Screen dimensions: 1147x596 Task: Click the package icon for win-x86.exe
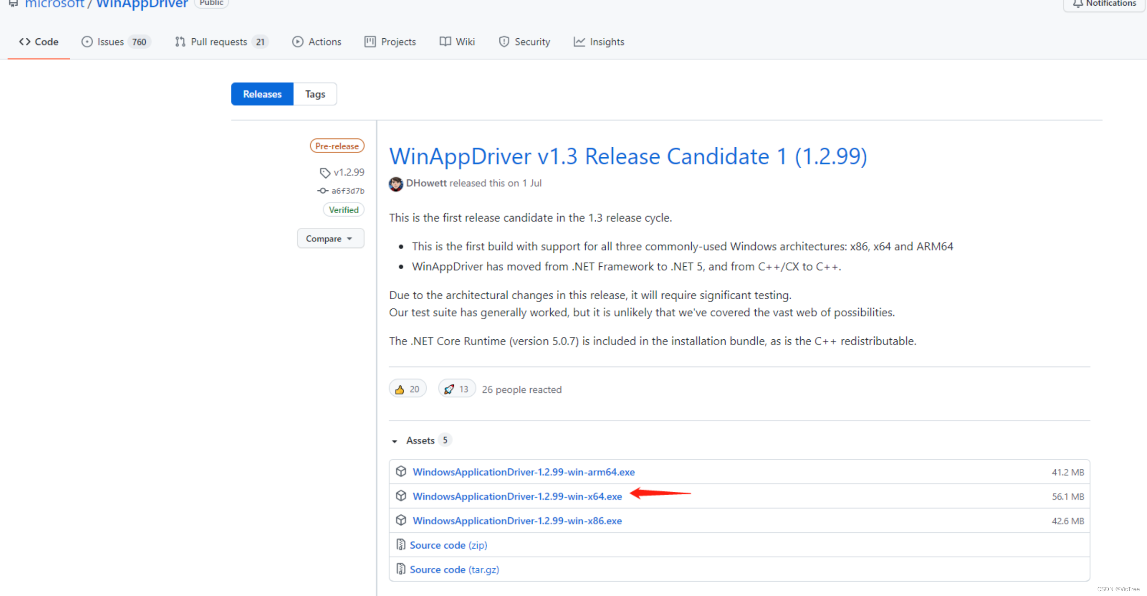[401, 520]
